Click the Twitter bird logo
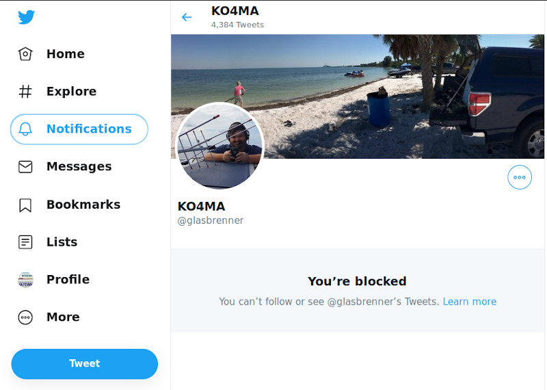 (26, 17)
